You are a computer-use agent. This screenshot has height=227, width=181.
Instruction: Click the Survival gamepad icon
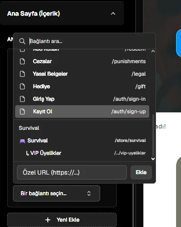click(22, 141)
